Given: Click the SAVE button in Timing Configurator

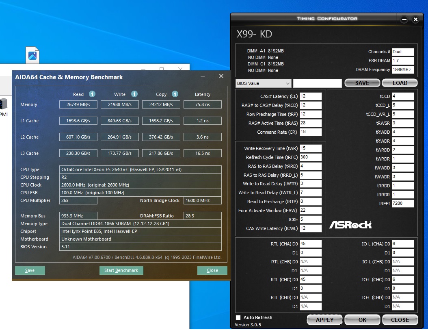Looking at the screenshot, I should [362, 83].
